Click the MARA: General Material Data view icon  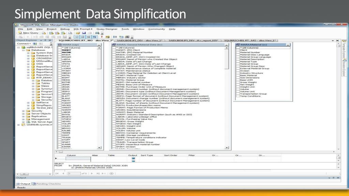114,45
